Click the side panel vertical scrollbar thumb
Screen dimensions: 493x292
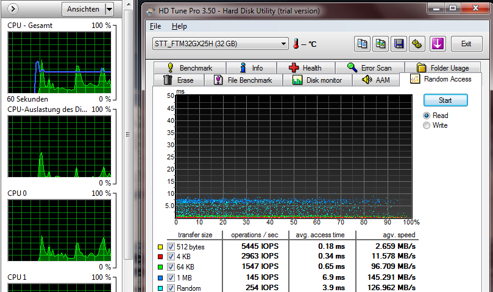pos(128,134)
